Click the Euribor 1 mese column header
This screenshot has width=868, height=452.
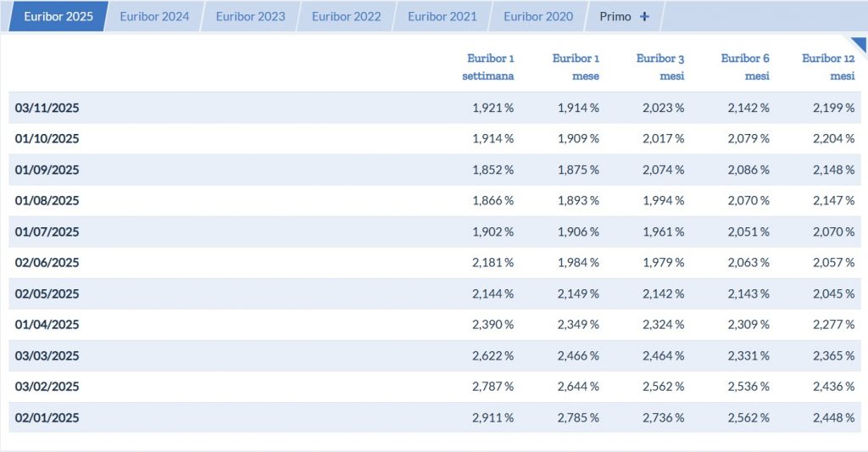pos(576,67)
